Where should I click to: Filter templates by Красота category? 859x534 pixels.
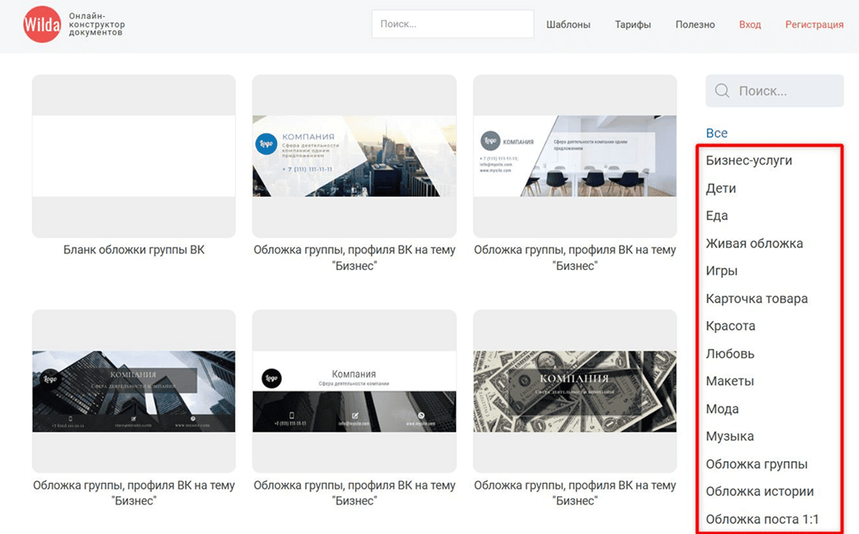pos(730,326)
